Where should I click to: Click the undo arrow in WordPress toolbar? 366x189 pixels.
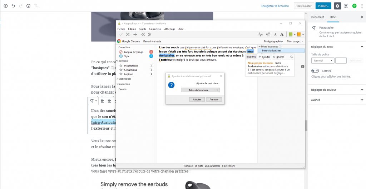point(13,6)
